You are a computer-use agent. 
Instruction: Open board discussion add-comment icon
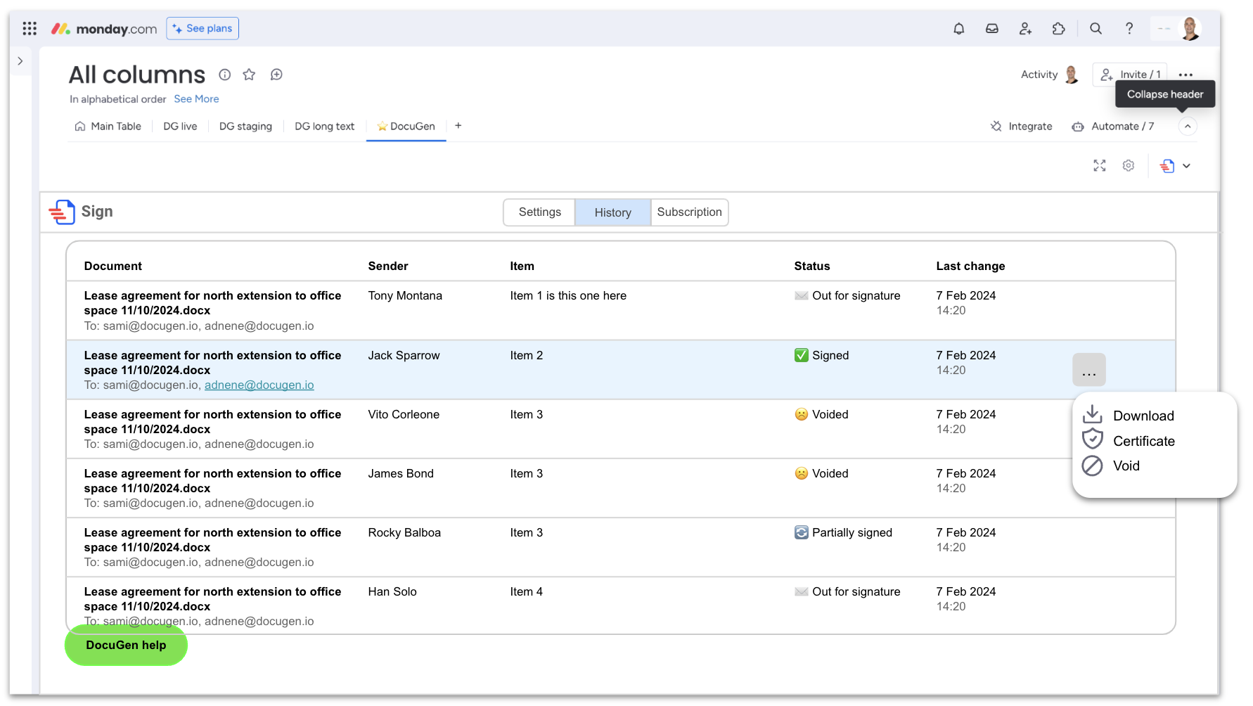coord(276,75)
